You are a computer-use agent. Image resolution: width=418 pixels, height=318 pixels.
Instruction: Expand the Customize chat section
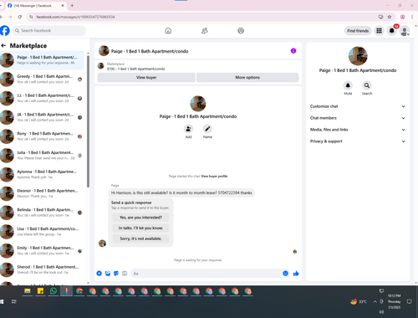[358, 106]
